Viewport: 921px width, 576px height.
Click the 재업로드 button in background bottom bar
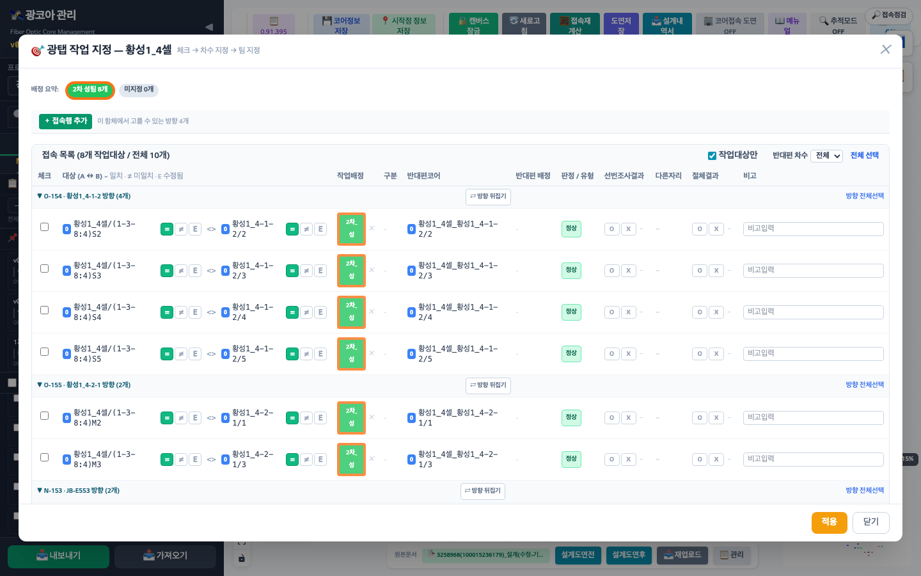coord(683,555)
